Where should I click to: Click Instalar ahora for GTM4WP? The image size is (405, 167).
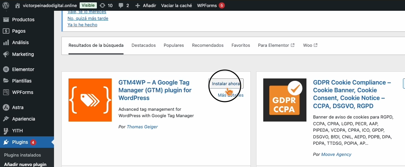tap(226, 83)
